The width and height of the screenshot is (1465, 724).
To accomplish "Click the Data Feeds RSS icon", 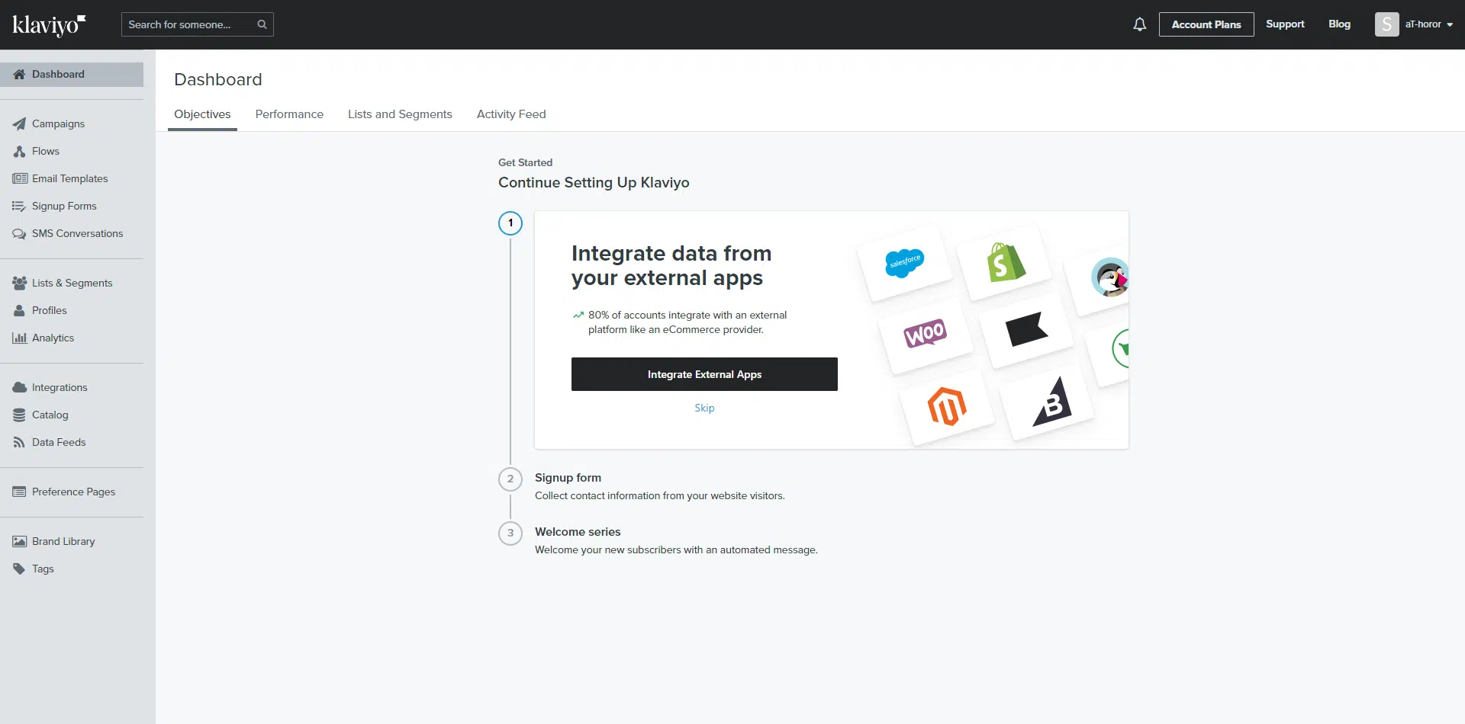I will point(19,442).
